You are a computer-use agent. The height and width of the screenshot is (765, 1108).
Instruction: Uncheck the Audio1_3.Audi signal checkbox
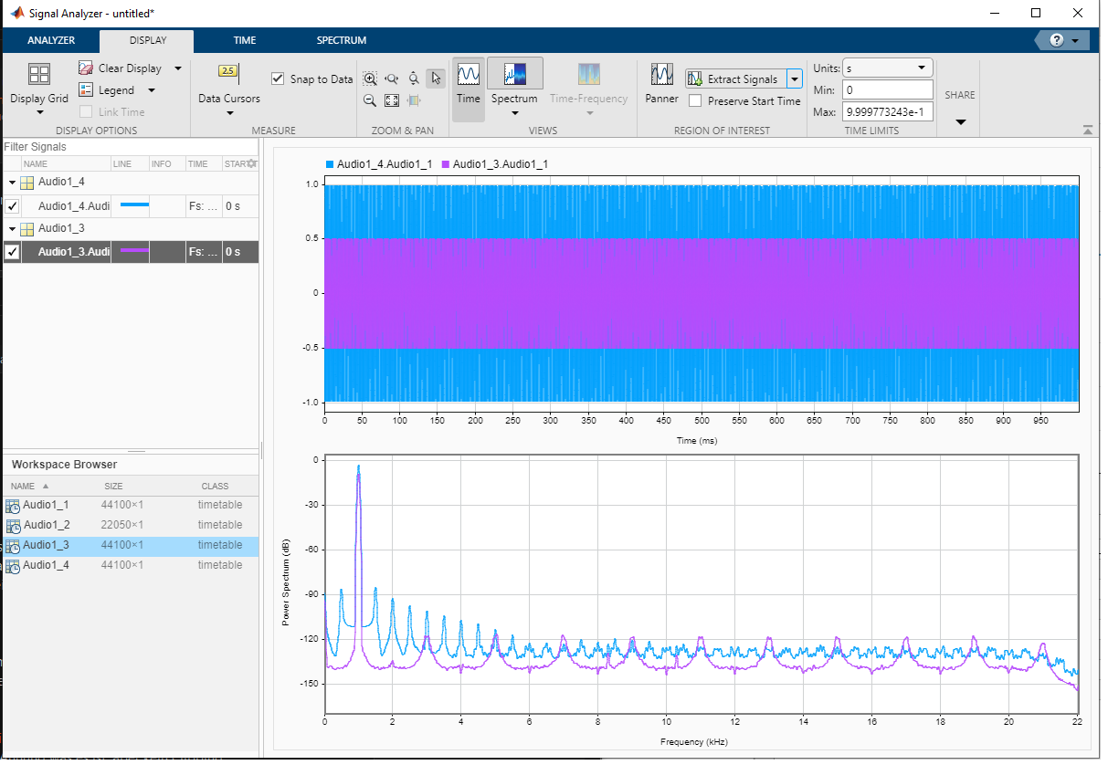pos(12,252)
